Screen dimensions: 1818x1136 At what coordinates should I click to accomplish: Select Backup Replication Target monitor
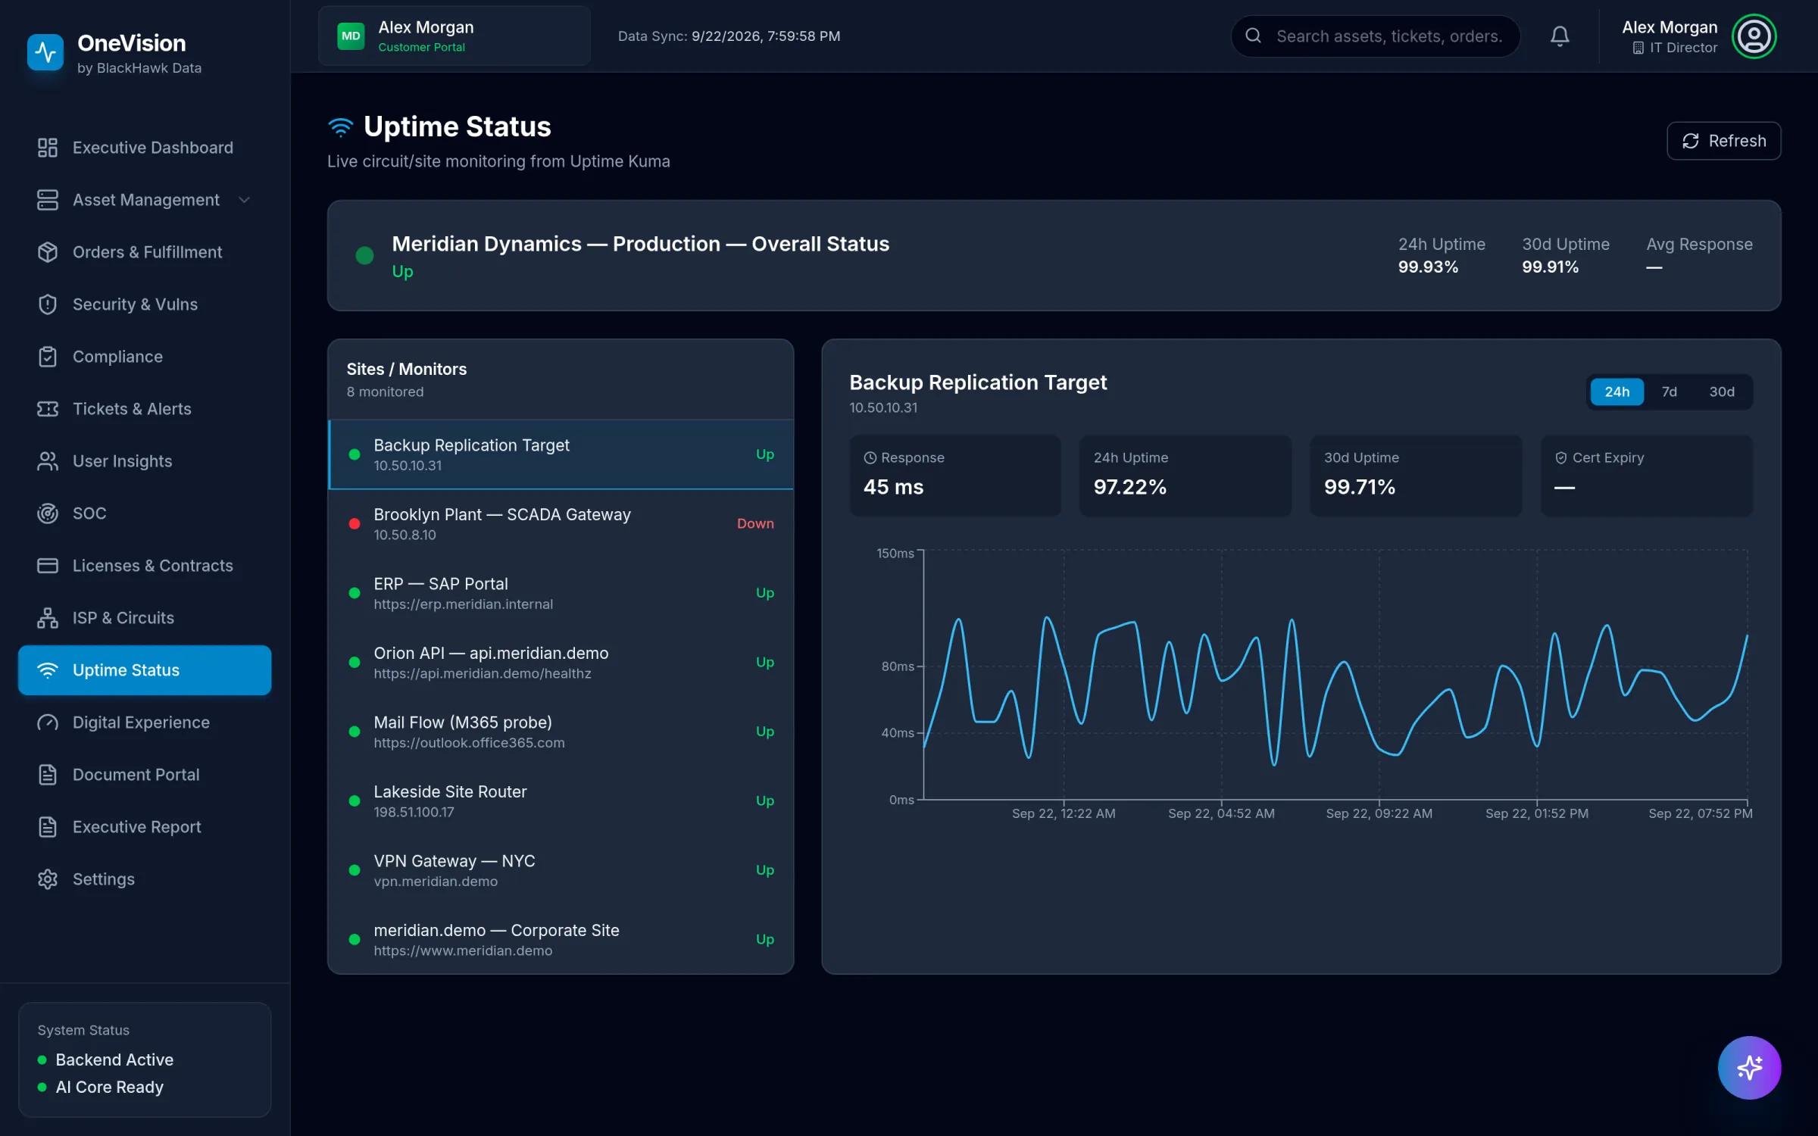click(561, 454)
